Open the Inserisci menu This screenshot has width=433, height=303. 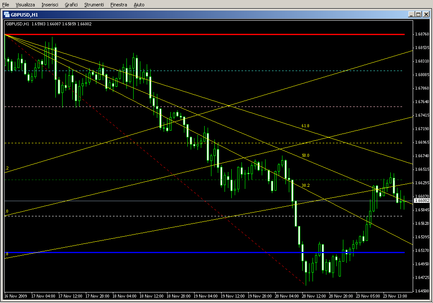(x=50, y=5)
